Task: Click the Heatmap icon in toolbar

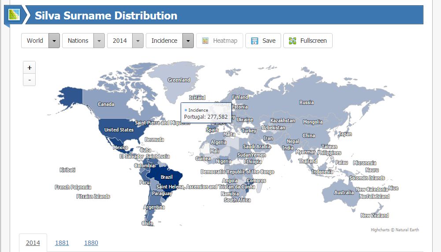Action: [x=205, y=41]
